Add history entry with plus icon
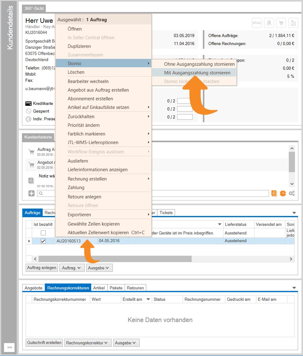The height and width of the screenshot is (356, 303). click(31, 193)
